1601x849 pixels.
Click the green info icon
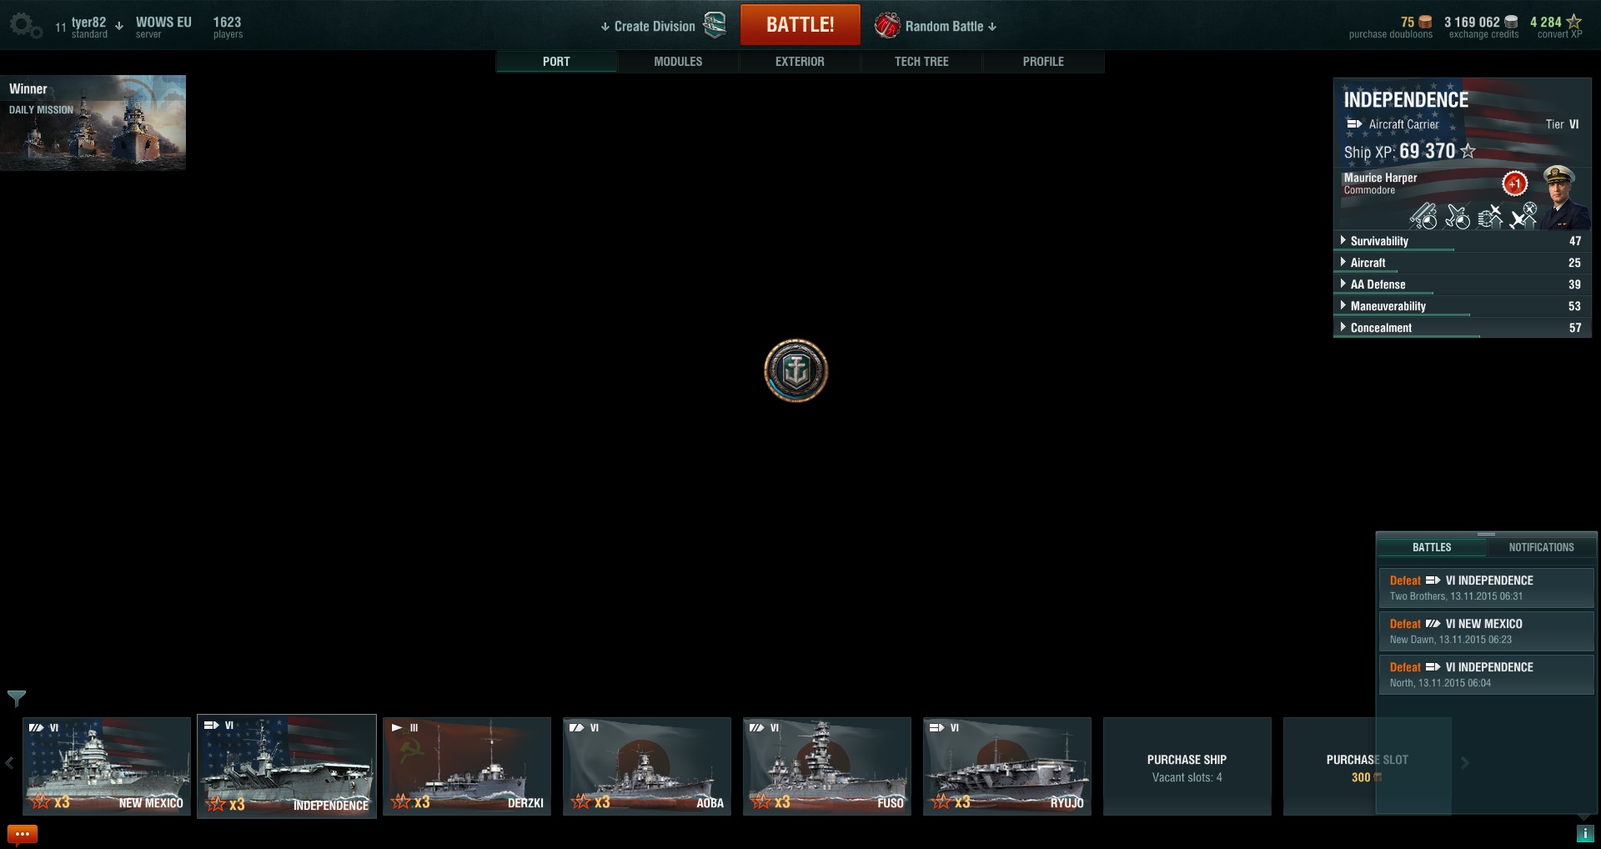1584,833
